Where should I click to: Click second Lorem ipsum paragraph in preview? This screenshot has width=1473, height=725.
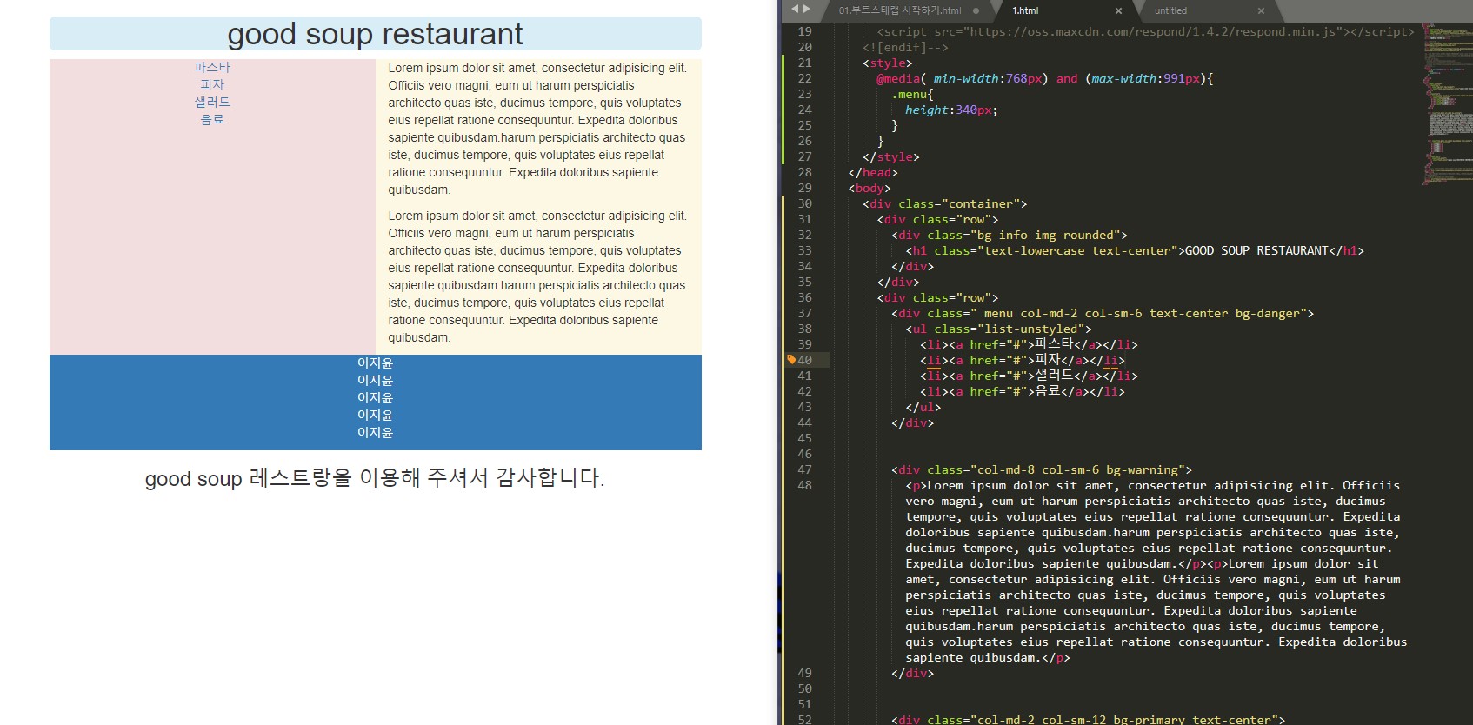pos(537,276)
